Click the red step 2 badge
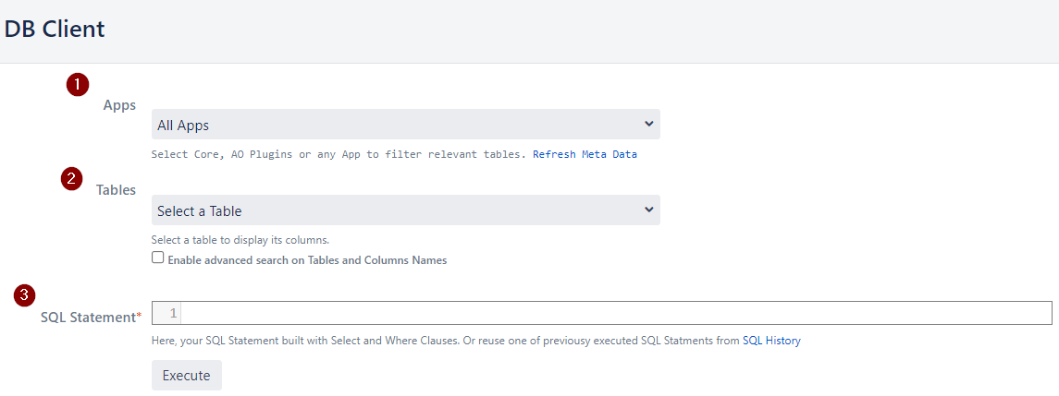The width and height of the screenshot is (1059, 396). [x=71, y=179]
